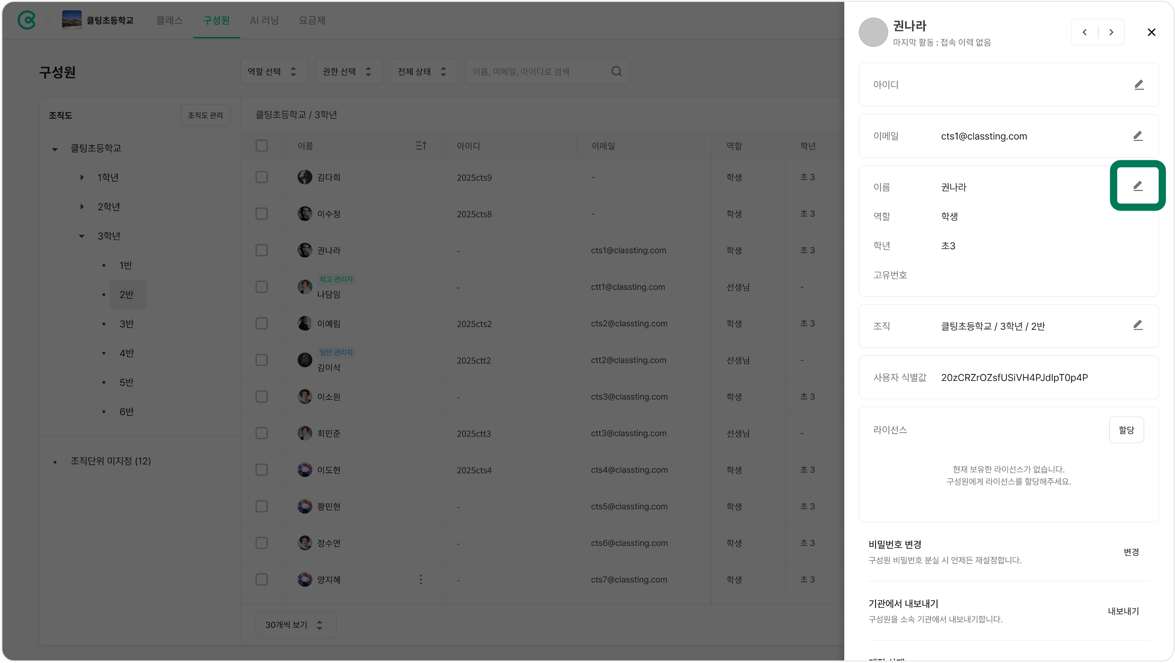Screen dimensions: 1175x663
Task: Click the 최고 관리자 badge
Action: click(x=336, y=279)
